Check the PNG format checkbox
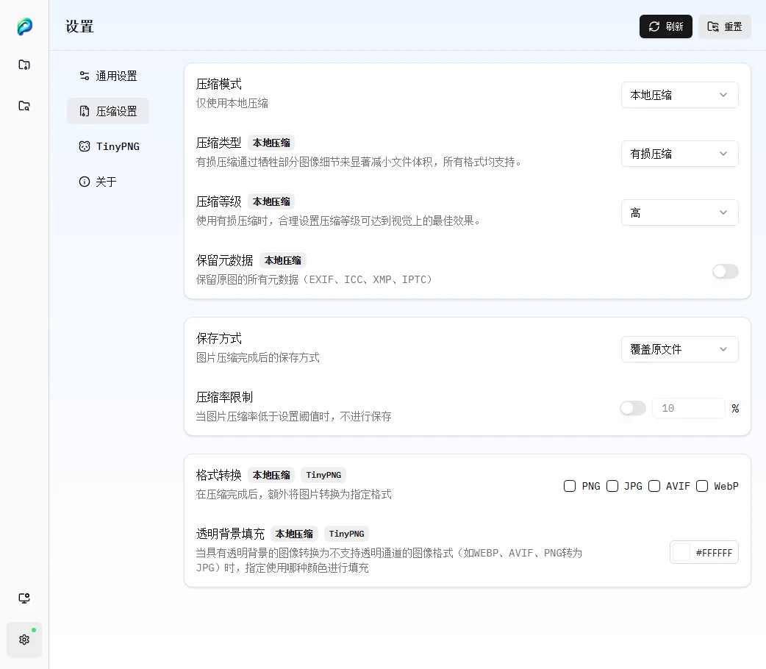The height and width of the screenshot is (669, 766). pyautogui.click(x=570, y=486)
